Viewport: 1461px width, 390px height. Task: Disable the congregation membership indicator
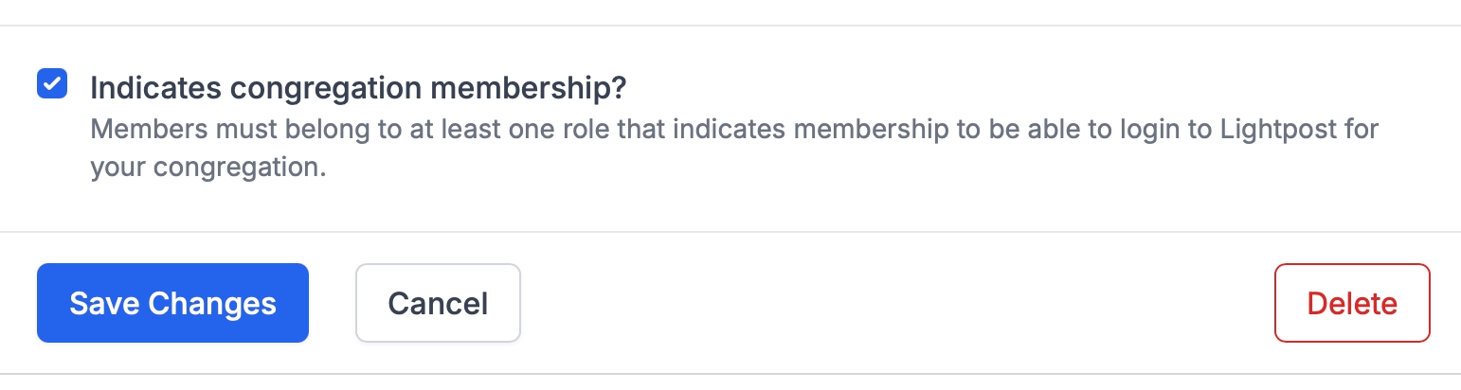52,83
